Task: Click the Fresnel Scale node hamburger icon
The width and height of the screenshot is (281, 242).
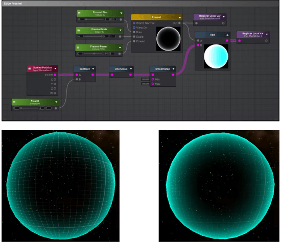Action: click(x=79, y=30)
